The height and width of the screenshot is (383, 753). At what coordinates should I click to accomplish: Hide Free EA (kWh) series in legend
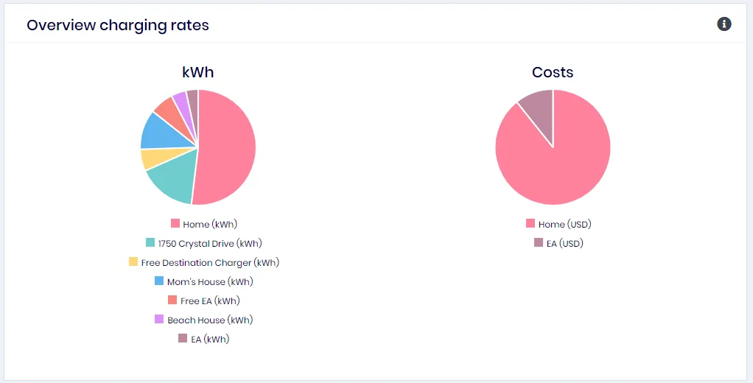[204, 301]
